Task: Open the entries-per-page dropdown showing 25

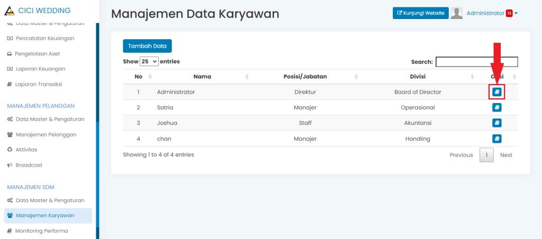Action: (149, 62)
